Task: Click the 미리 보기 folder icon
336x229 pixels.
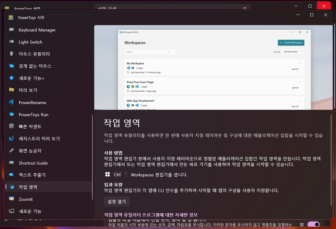Action: (12, 90)
